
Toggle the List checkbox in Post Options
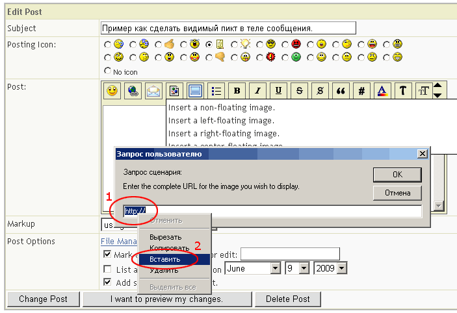[x=107, y=269]
